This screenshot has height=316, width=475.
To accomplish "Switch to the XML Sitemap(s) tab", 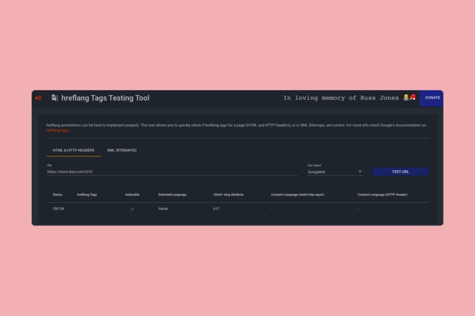I will (122, 150).
